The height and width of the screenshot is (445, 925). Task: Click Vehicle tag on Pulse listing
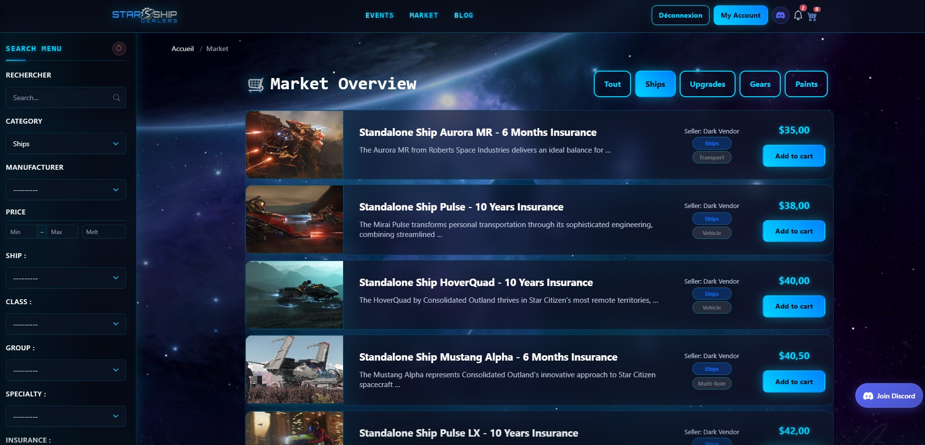point(712,233)
